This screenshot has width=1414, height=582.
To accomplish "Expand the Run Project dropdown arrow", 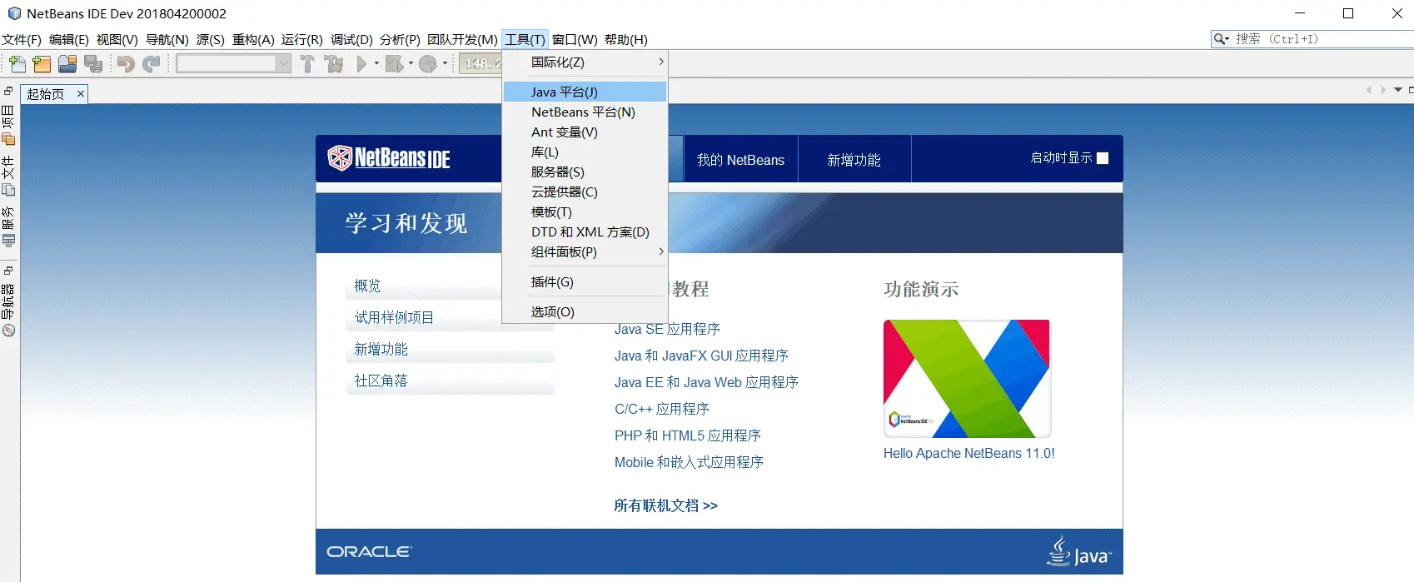I will point(376,64).
